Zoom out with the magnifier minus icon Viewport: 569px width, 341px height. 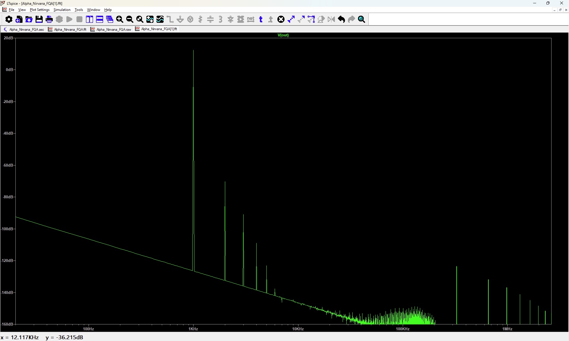pos(130,20)
